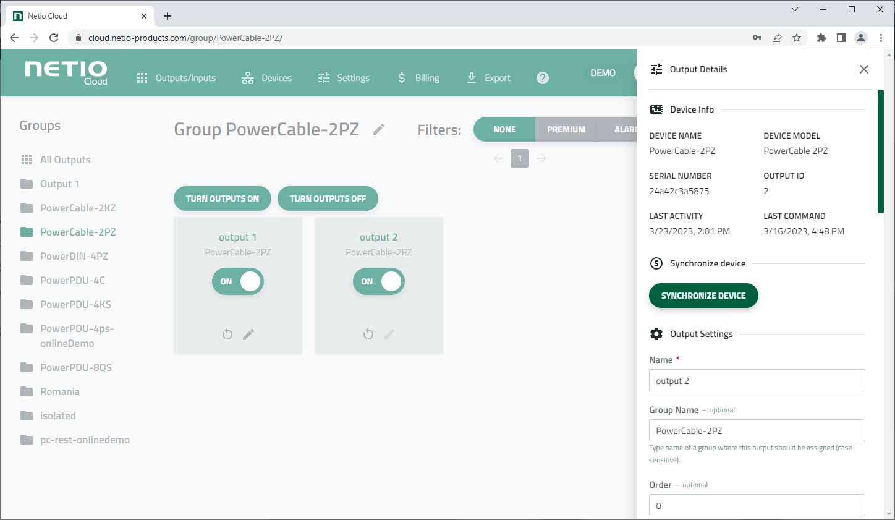Click the restart icon under output 2

point(368,335)
